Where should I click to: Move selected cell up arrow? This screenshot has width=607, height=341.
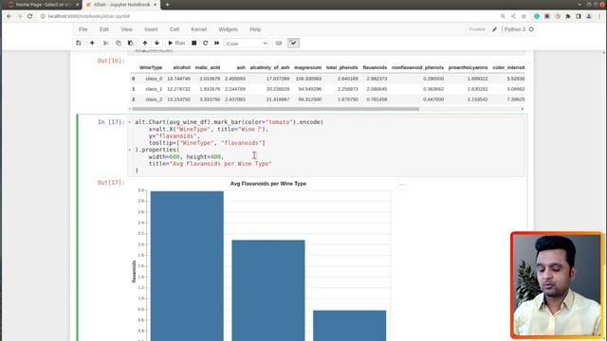145,44
